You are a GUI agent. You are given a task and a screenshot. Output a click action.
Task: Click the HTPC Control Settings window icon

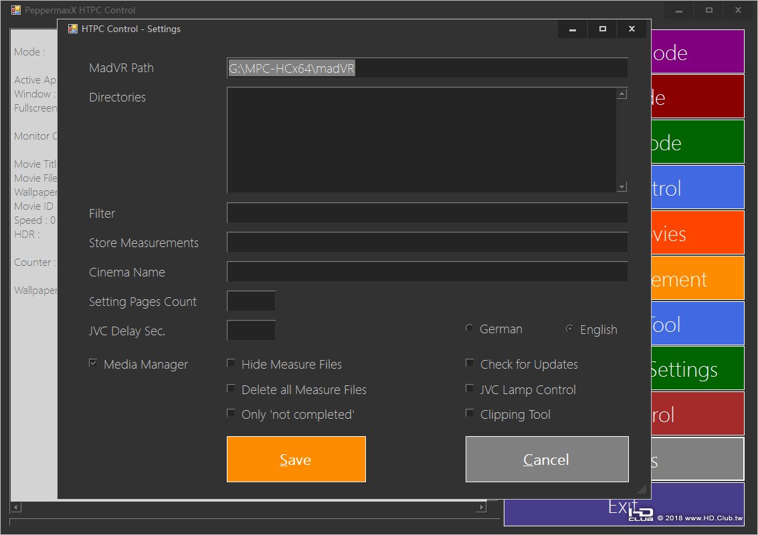click(72, 29)
